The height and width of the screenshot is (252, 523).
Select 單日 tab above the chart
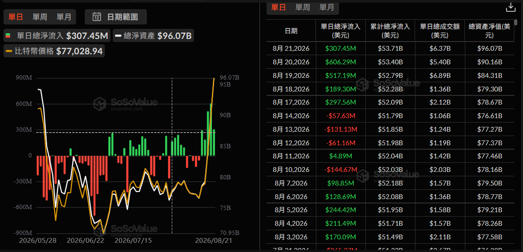16,17
